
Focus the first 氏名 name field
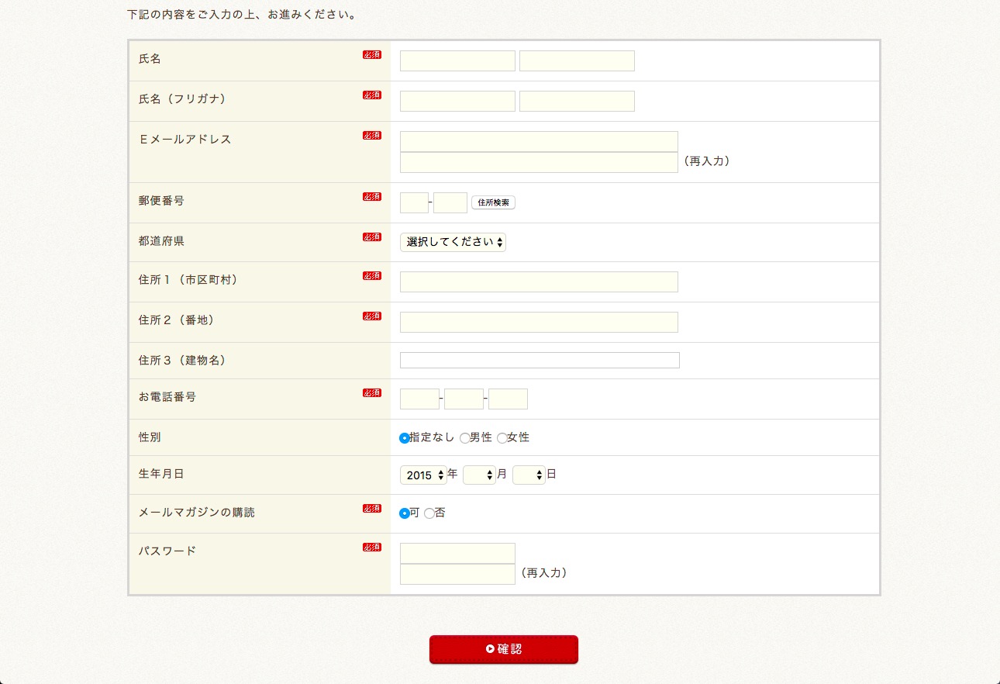(x=457, y=61)
